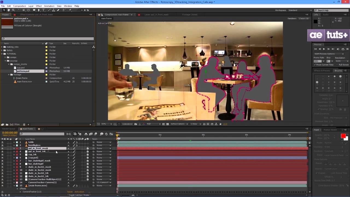Open the Effect menu
Image resolution: width=350 pixels, height=197 pixels.
point(39,6)
